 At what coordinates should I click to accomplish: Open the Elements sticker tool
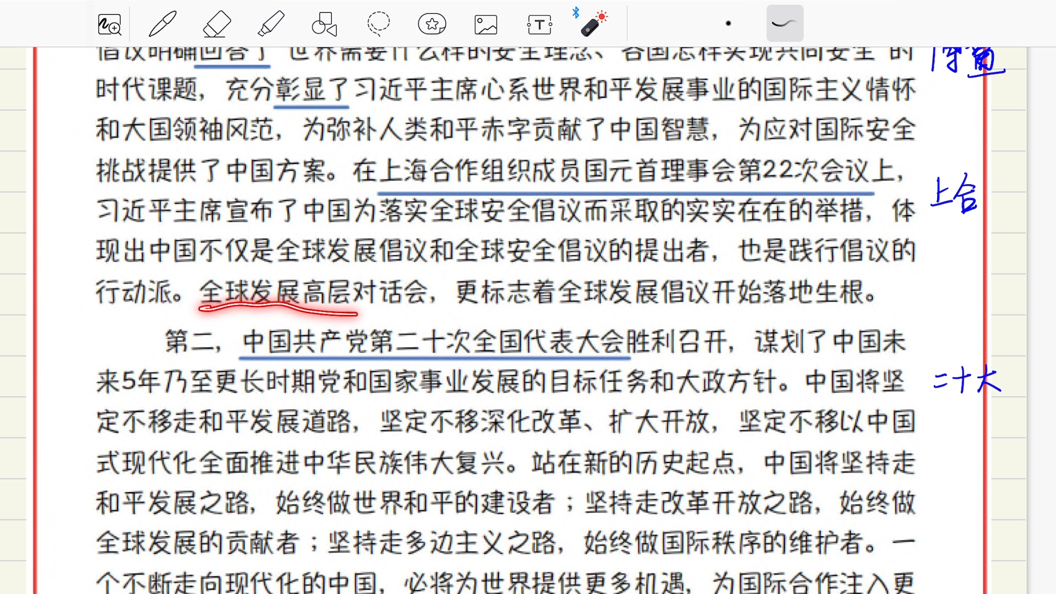432,24
